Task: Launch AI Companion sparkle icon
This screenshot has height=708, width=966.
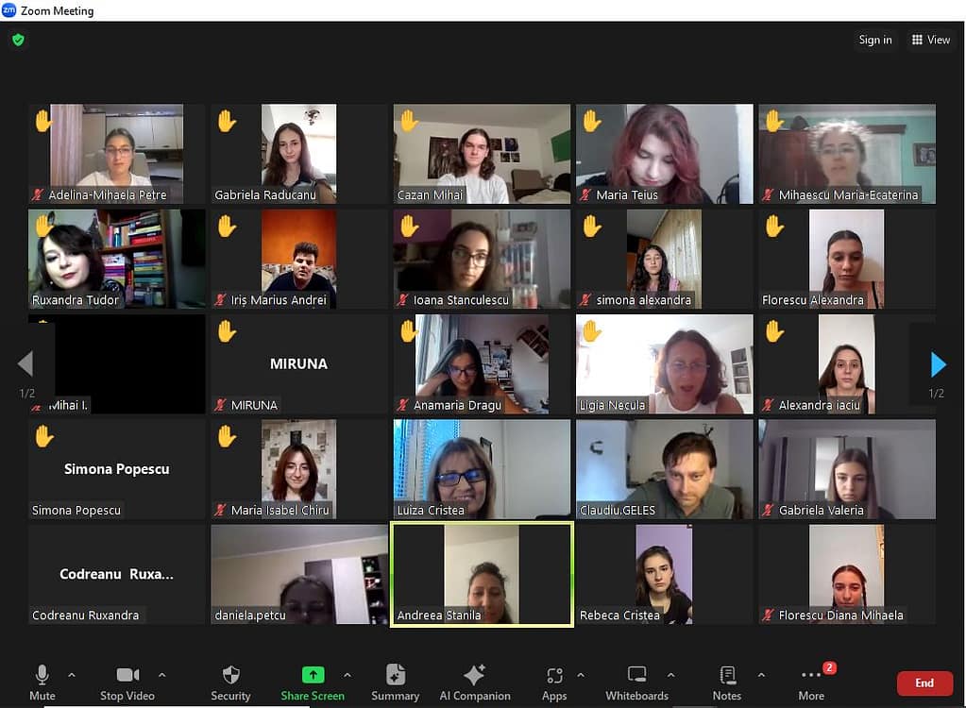Action: point(474,675)
